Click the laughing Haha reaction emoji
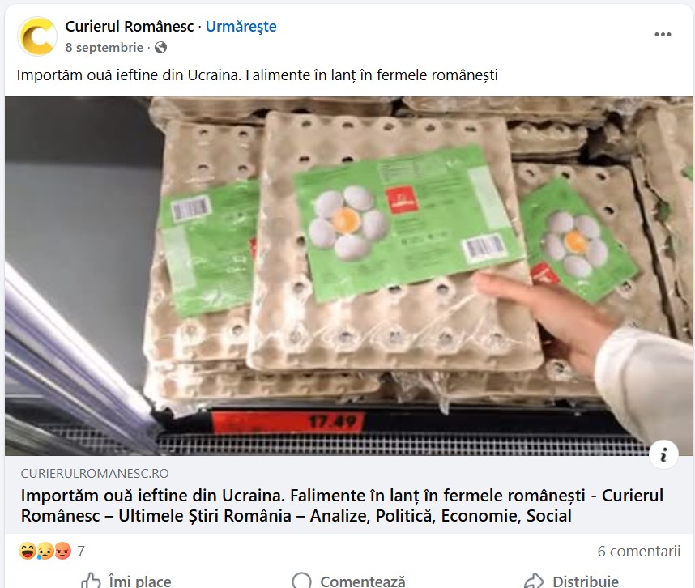 [28, 551]
